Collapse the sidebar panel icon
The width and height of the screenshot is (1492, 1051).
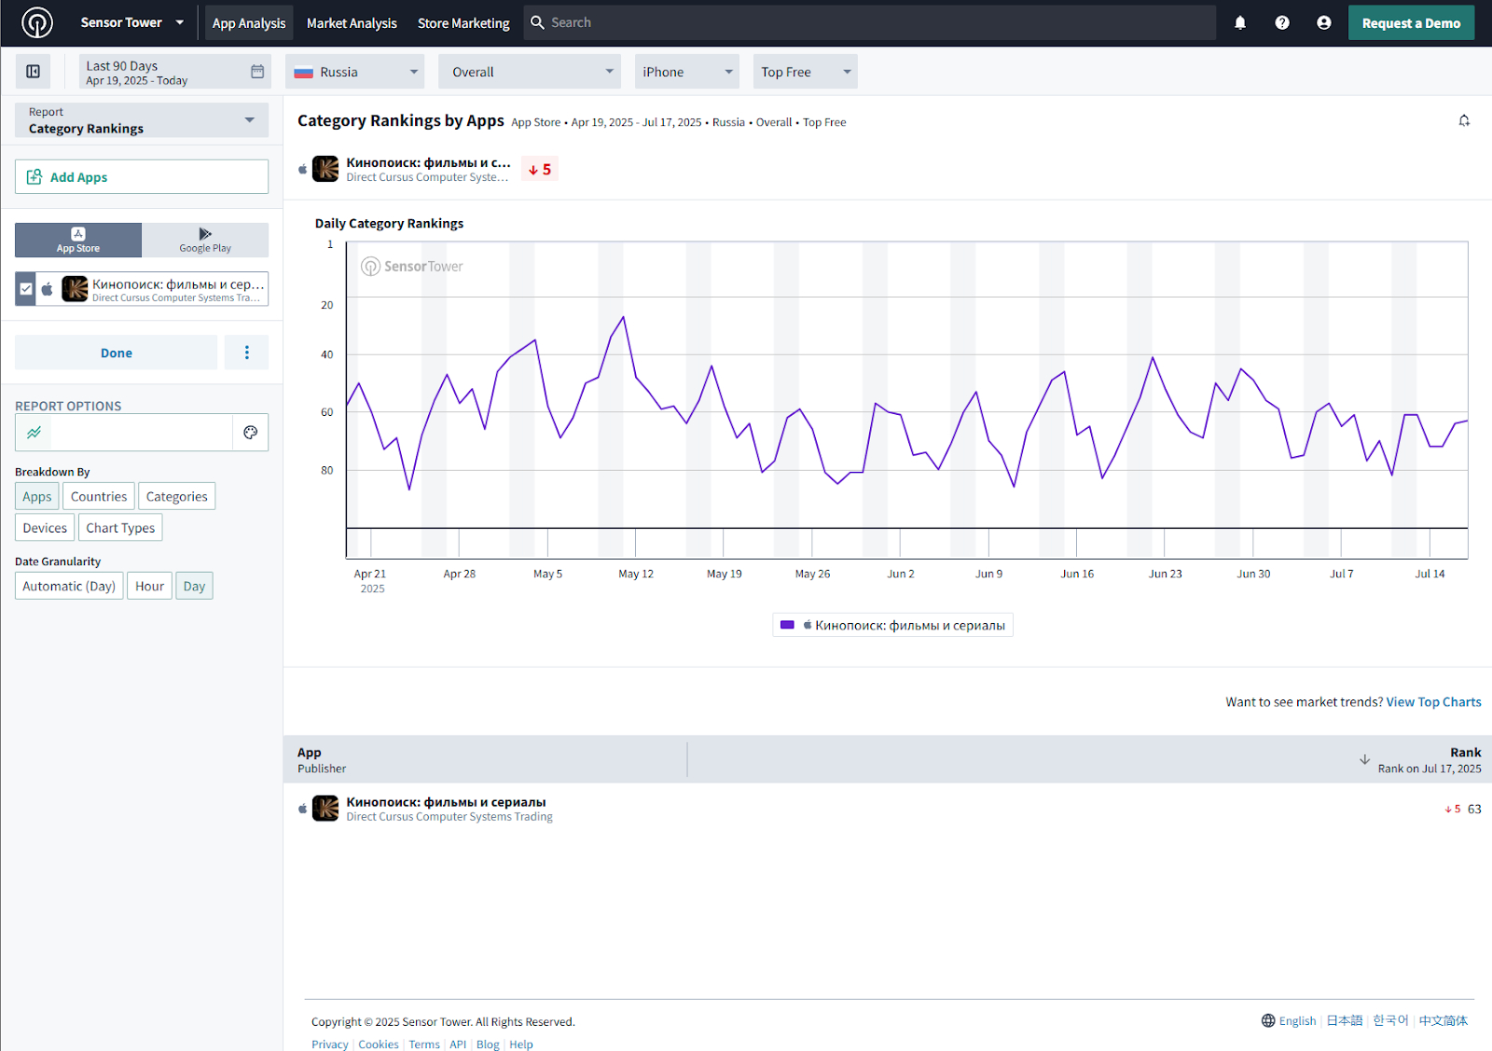pos(34,72)
